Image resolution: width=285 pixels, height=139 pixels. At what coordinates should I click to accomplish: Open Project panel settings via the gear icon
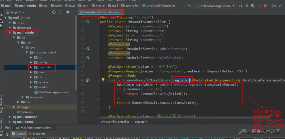point(68,12)
